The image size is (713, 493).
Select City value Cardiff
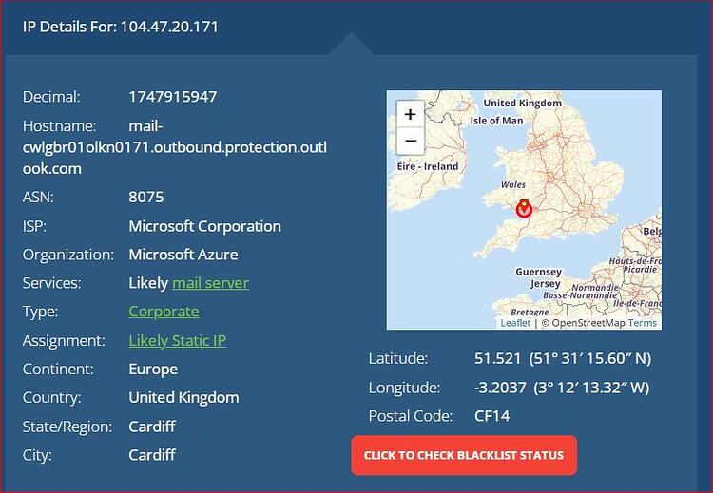[152, 455]
